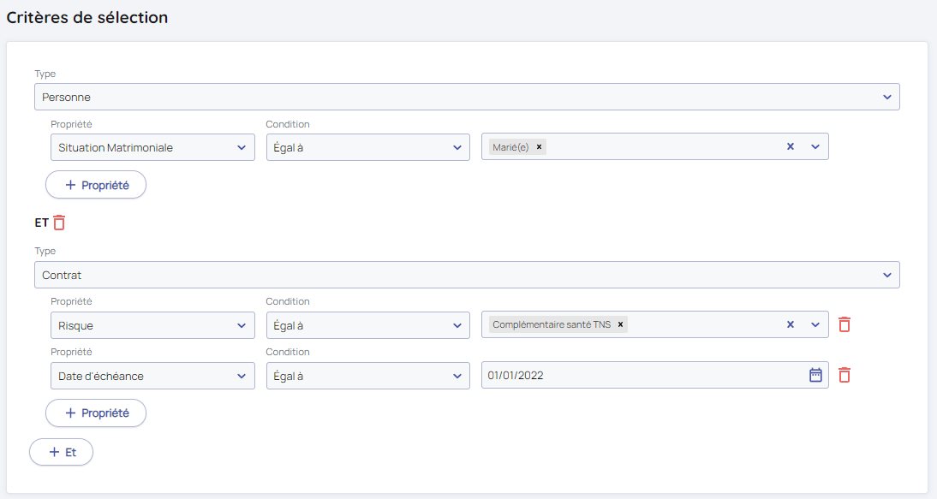Remove the Marié(e) tag

(539, 147)
